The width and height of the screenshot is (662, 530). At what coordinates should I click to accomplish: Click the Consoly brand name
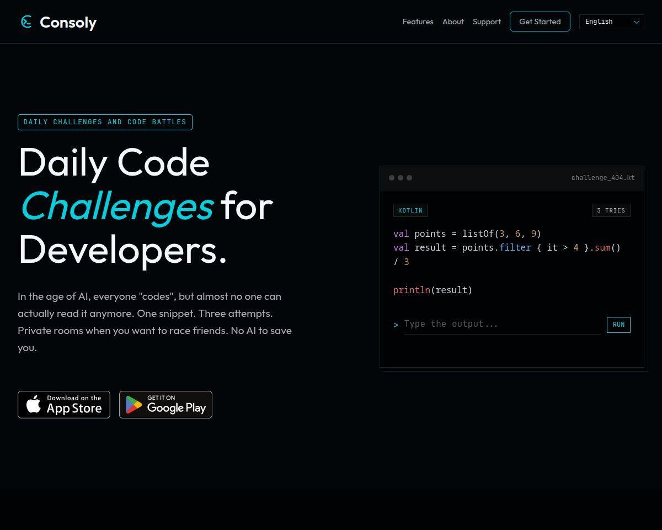coord(68,22)
